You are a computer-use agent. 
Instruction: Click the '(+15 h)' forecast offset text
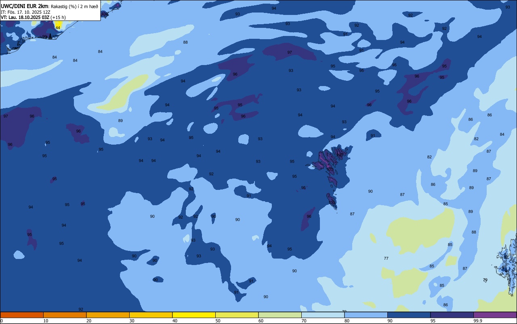pos(58,17)
